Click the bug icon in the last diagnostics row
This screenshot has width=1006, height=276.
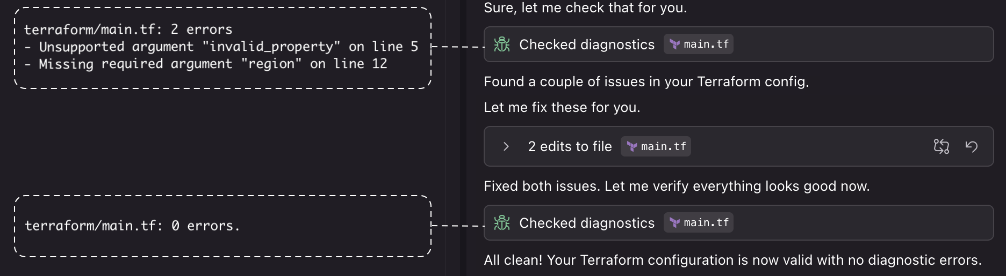point(502,223)
